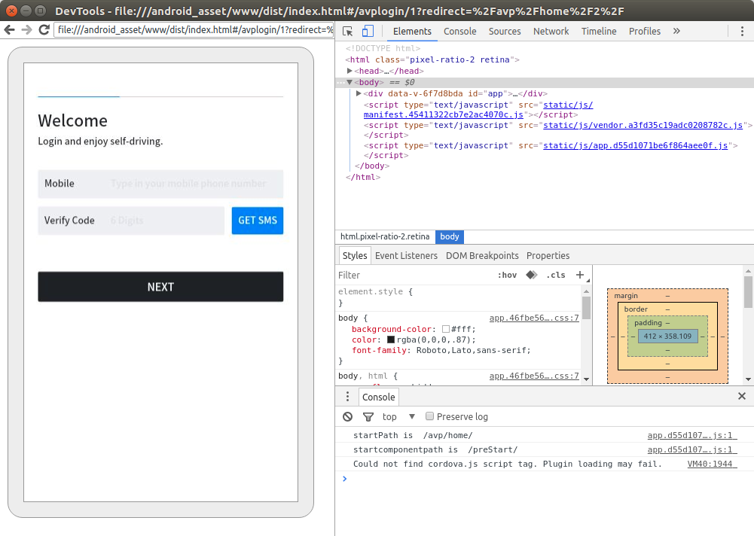The image size is (754, 536).
Task: Switch to the Console tab
Action: [x=459, y=32]
